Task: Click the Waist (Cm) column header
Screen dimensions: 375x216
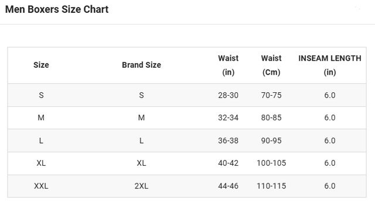Action: tap(271, 65)
